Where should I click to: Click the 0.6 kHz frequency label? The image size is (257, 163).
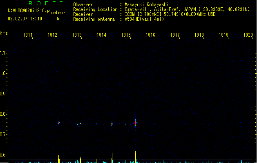3,155
